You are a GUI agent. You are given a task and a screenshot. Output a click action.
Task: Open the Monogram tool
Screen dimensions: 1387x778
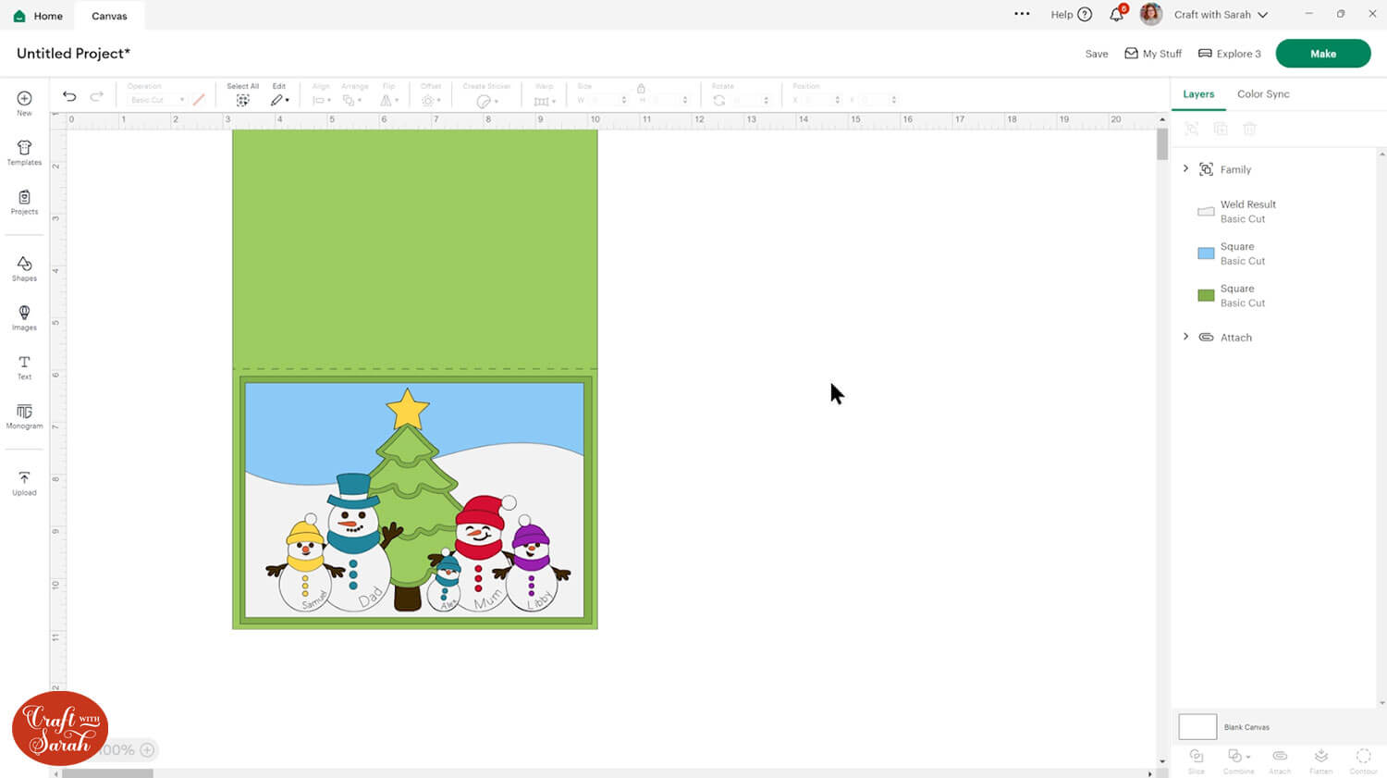24,415
